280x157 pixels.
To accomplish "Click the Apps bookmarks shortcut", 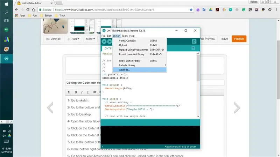I will click(20, 16).
